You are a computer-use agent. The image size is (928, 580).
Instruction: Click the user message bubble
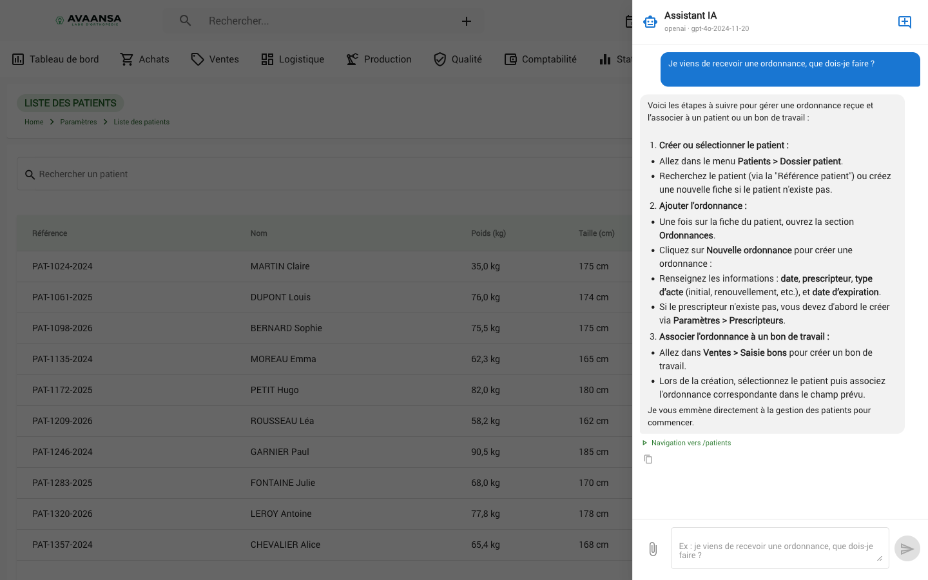pos(790,69)
